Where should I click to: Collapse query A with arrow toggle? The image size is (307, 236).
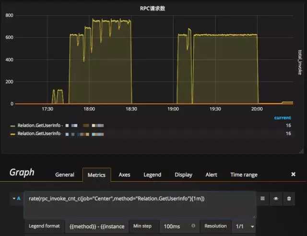pos(14,199)
